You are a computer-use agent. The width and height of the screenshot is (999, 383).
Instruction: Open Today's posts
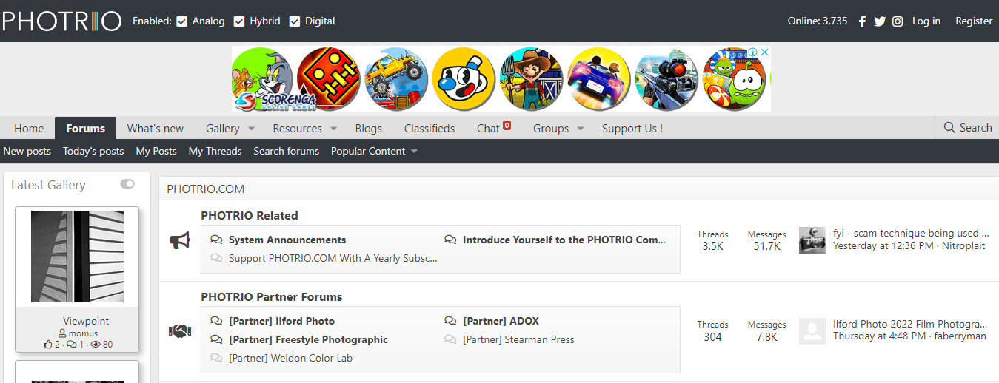point(93,151)
